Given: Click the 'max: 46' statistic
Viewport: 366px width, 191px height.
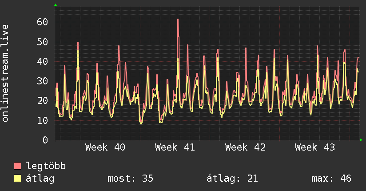Looking at the screenshot, I should coord(331,179).
